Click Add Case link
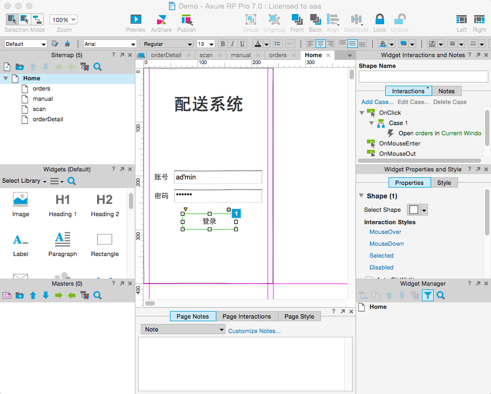The height and width of the screenshot is (394, 491). tap(377, 102)
